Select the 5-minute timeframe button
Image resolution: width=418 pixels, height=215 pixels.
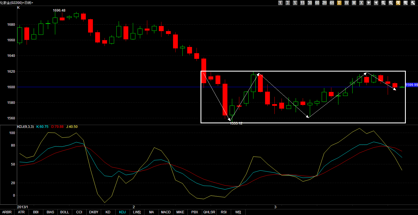(x=295, y=3)
